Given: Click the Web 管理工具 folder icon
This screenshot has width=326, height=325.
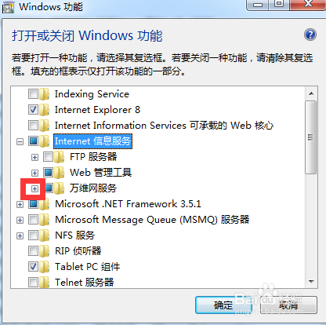Looking at the screenshot, I should [x=60, y=173].
